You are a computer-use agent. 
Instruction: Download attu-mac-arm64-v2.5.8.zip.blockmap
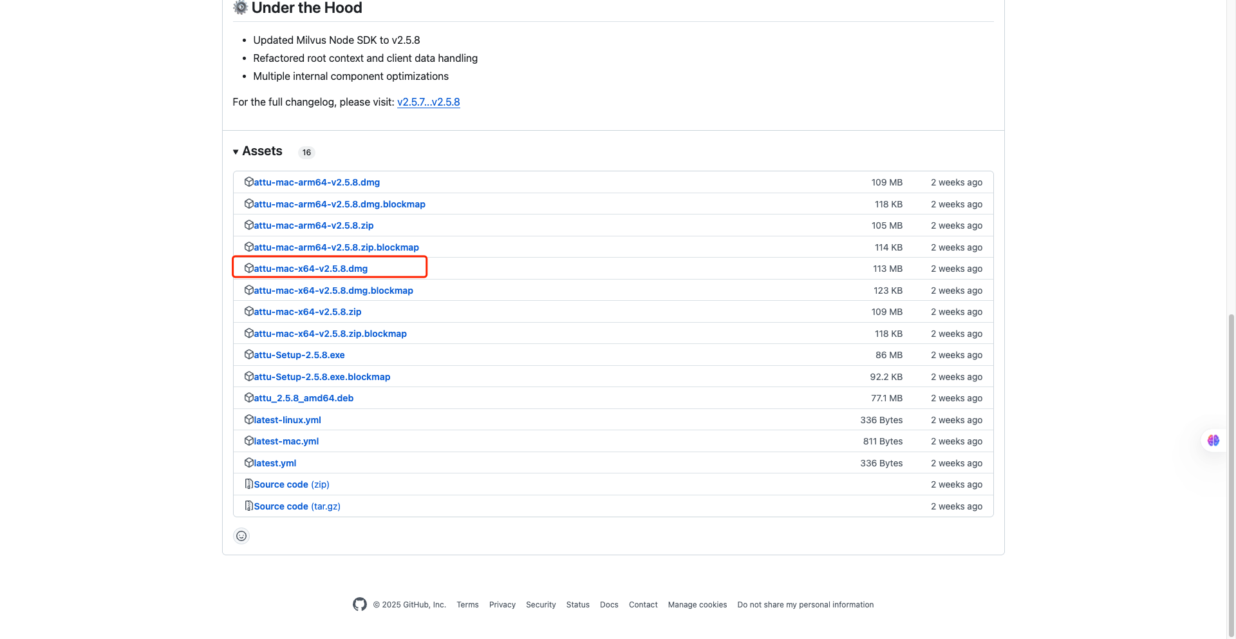[x=336, y=247]
